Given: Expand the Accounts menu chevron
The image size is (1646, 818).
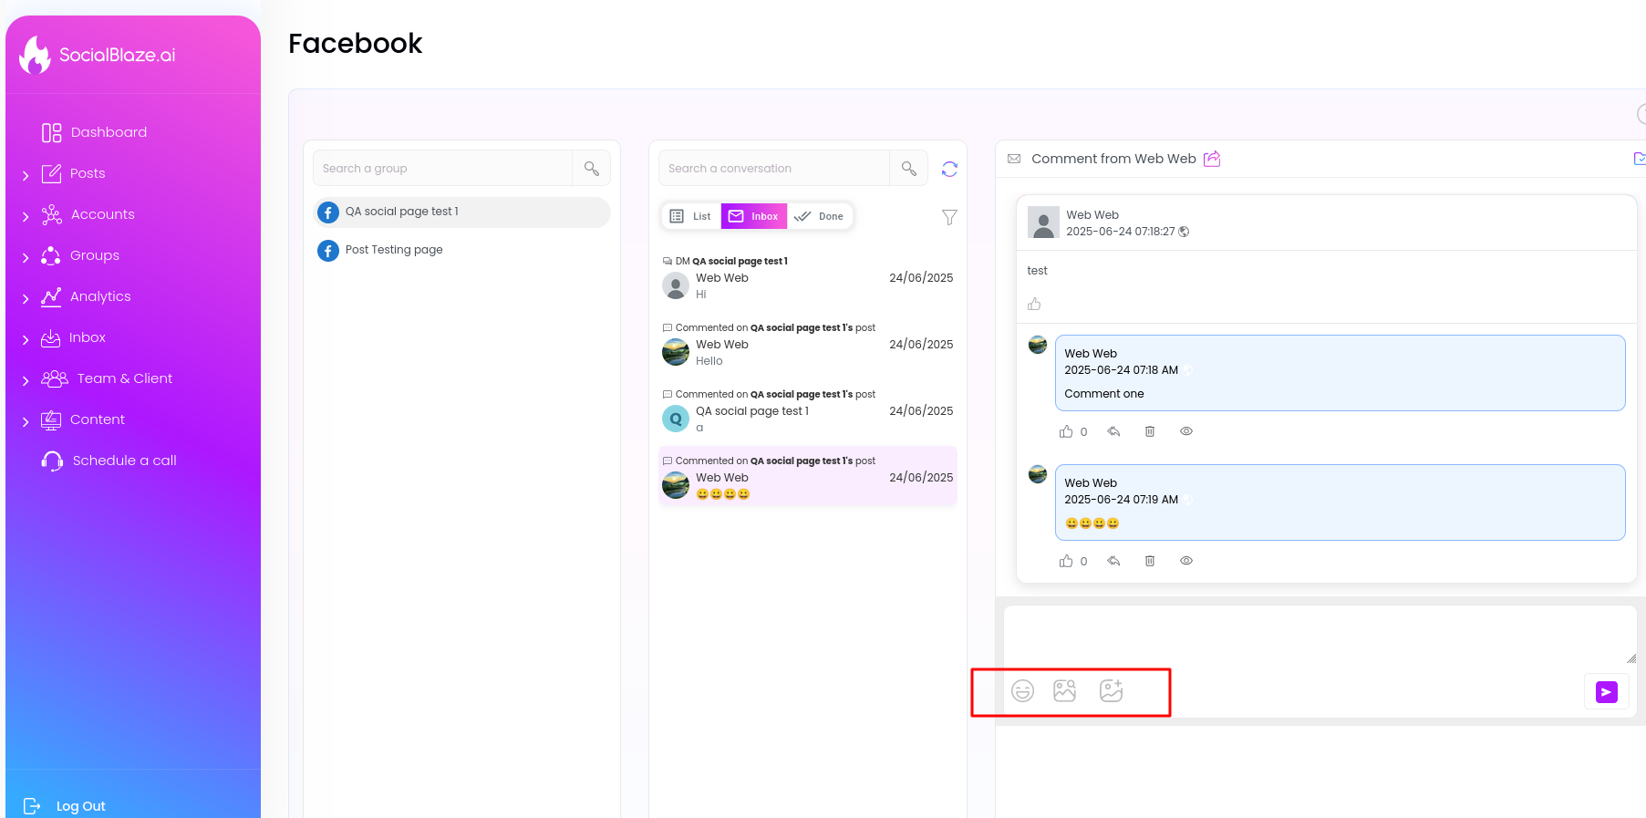Looking at the screenshot, I should coord(26,216).
